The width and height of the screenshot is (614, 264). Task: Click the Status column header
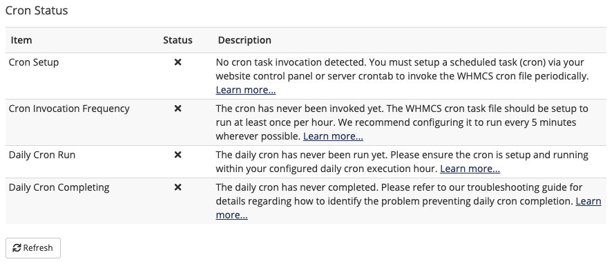pos(178,40)
